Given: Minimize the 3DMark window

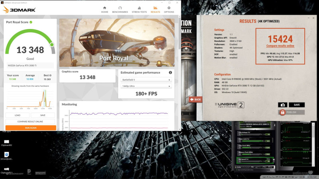Looking at the screenshot, I should pyautogui.click(x=162, y=3).
